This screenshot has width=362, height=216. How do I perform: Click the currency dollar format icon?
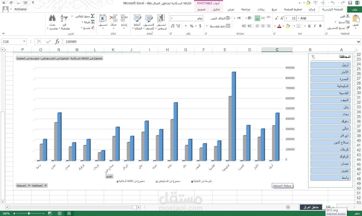click(x=200, y=26)
